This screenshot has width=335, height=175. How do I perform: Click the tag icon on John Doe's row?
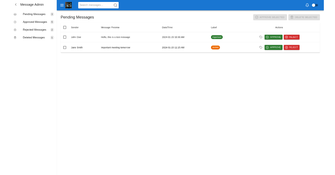point(261,37)
